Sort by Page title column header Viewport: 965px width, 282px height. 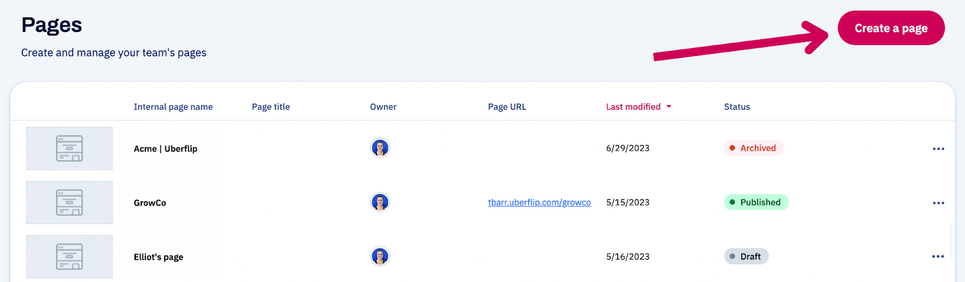tap(271, 107)
